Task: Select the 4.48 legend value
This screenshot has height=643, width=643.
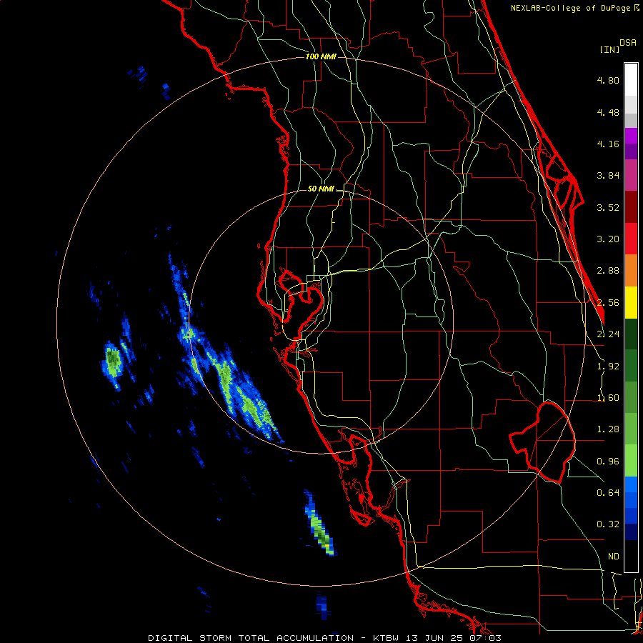Action: click(x=608, y=112)
